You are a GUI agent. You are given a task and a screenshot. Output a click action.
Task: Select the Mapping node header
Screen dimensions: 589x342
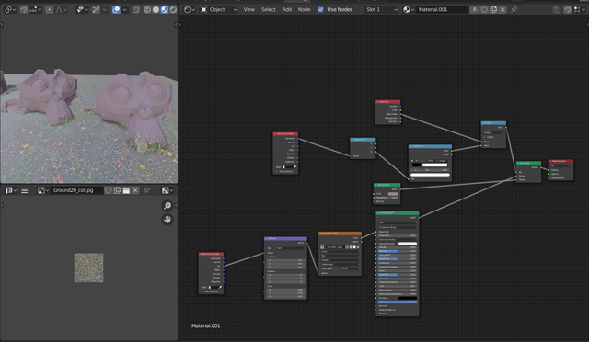click(286, 238)
